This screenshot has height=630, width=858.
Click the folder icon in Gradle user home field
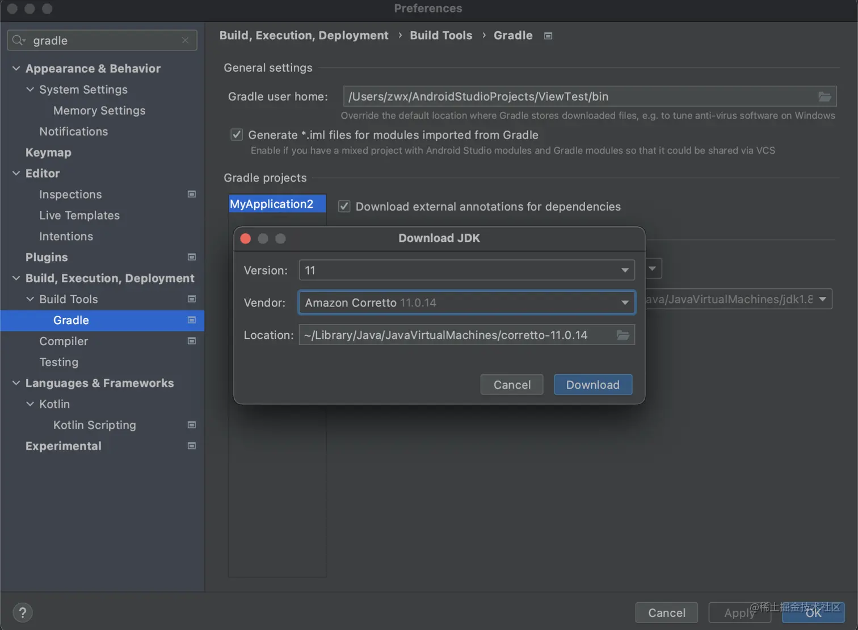pyautogui.click(x=825, y=96)
